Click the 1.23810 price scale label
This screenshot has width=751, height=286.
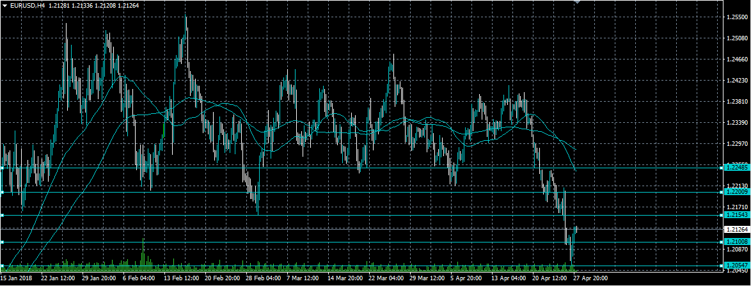pyautogui.click(x=737, y=102)
